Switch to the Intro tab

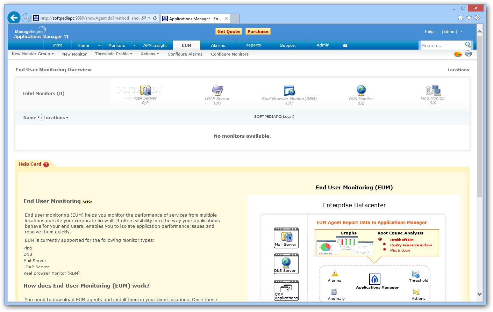[57, 45]
